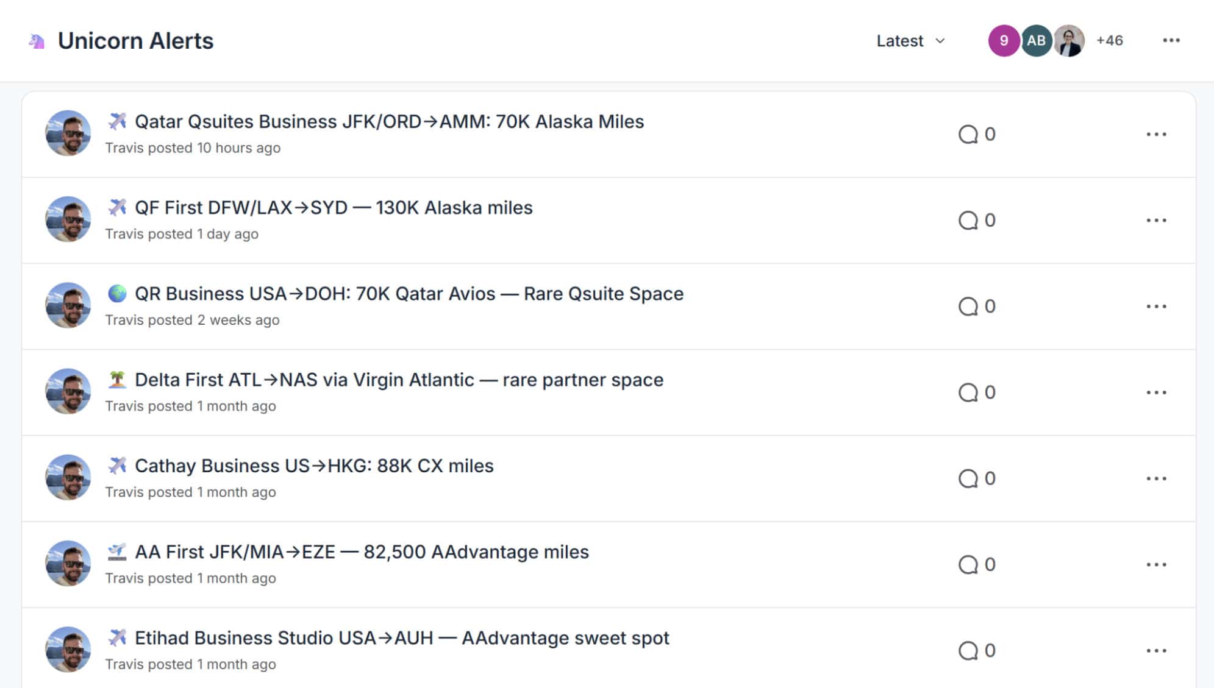Click Travis avatar on Cathay Business post
Viewport: 1214px width, 688px height.
(68, 477)
